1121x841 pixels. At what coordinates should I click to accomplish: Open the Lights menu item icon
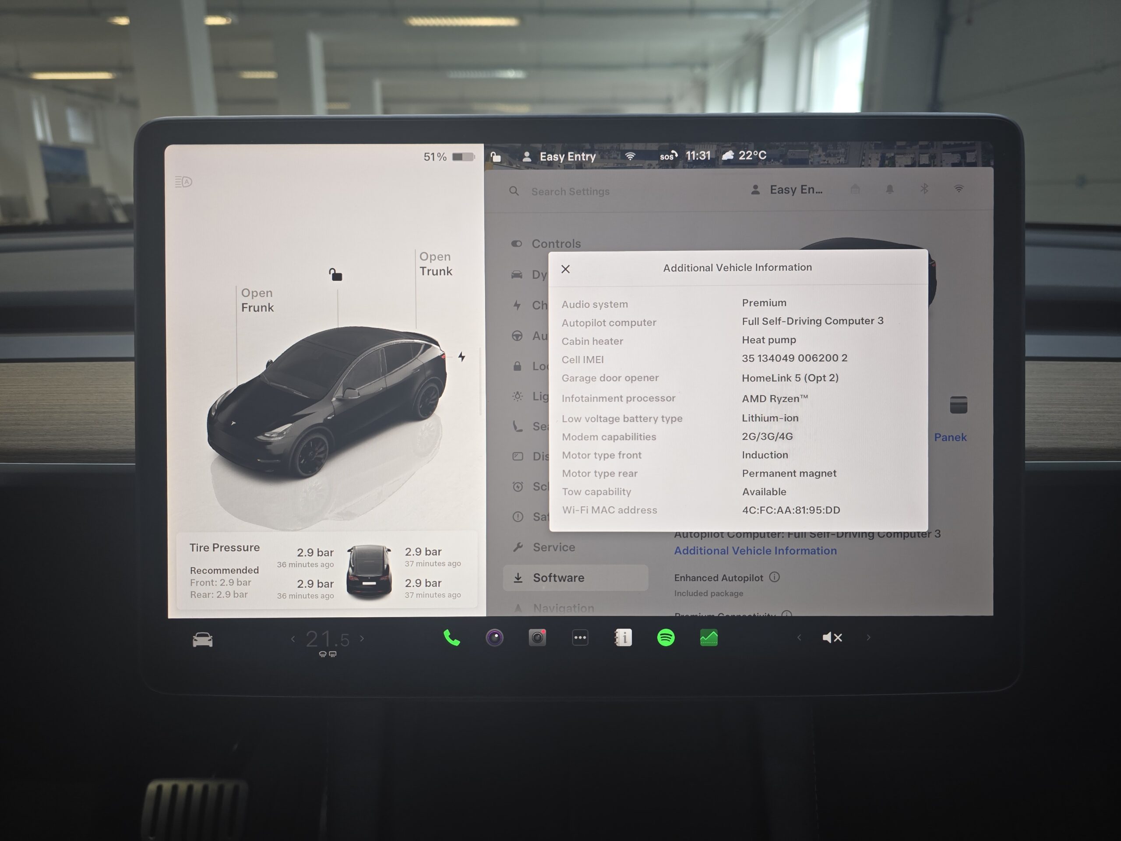click(518, 396)
